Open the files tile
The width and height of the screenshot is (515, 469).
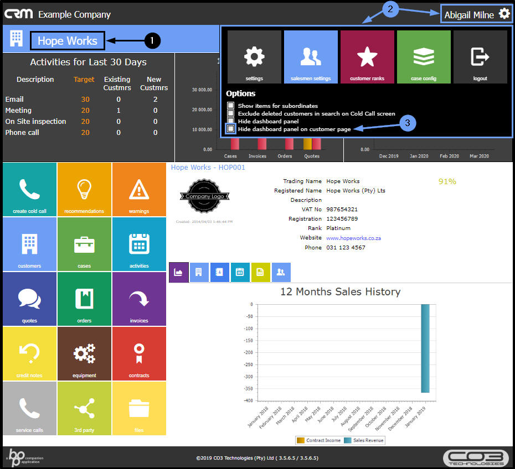coord(139,409)
